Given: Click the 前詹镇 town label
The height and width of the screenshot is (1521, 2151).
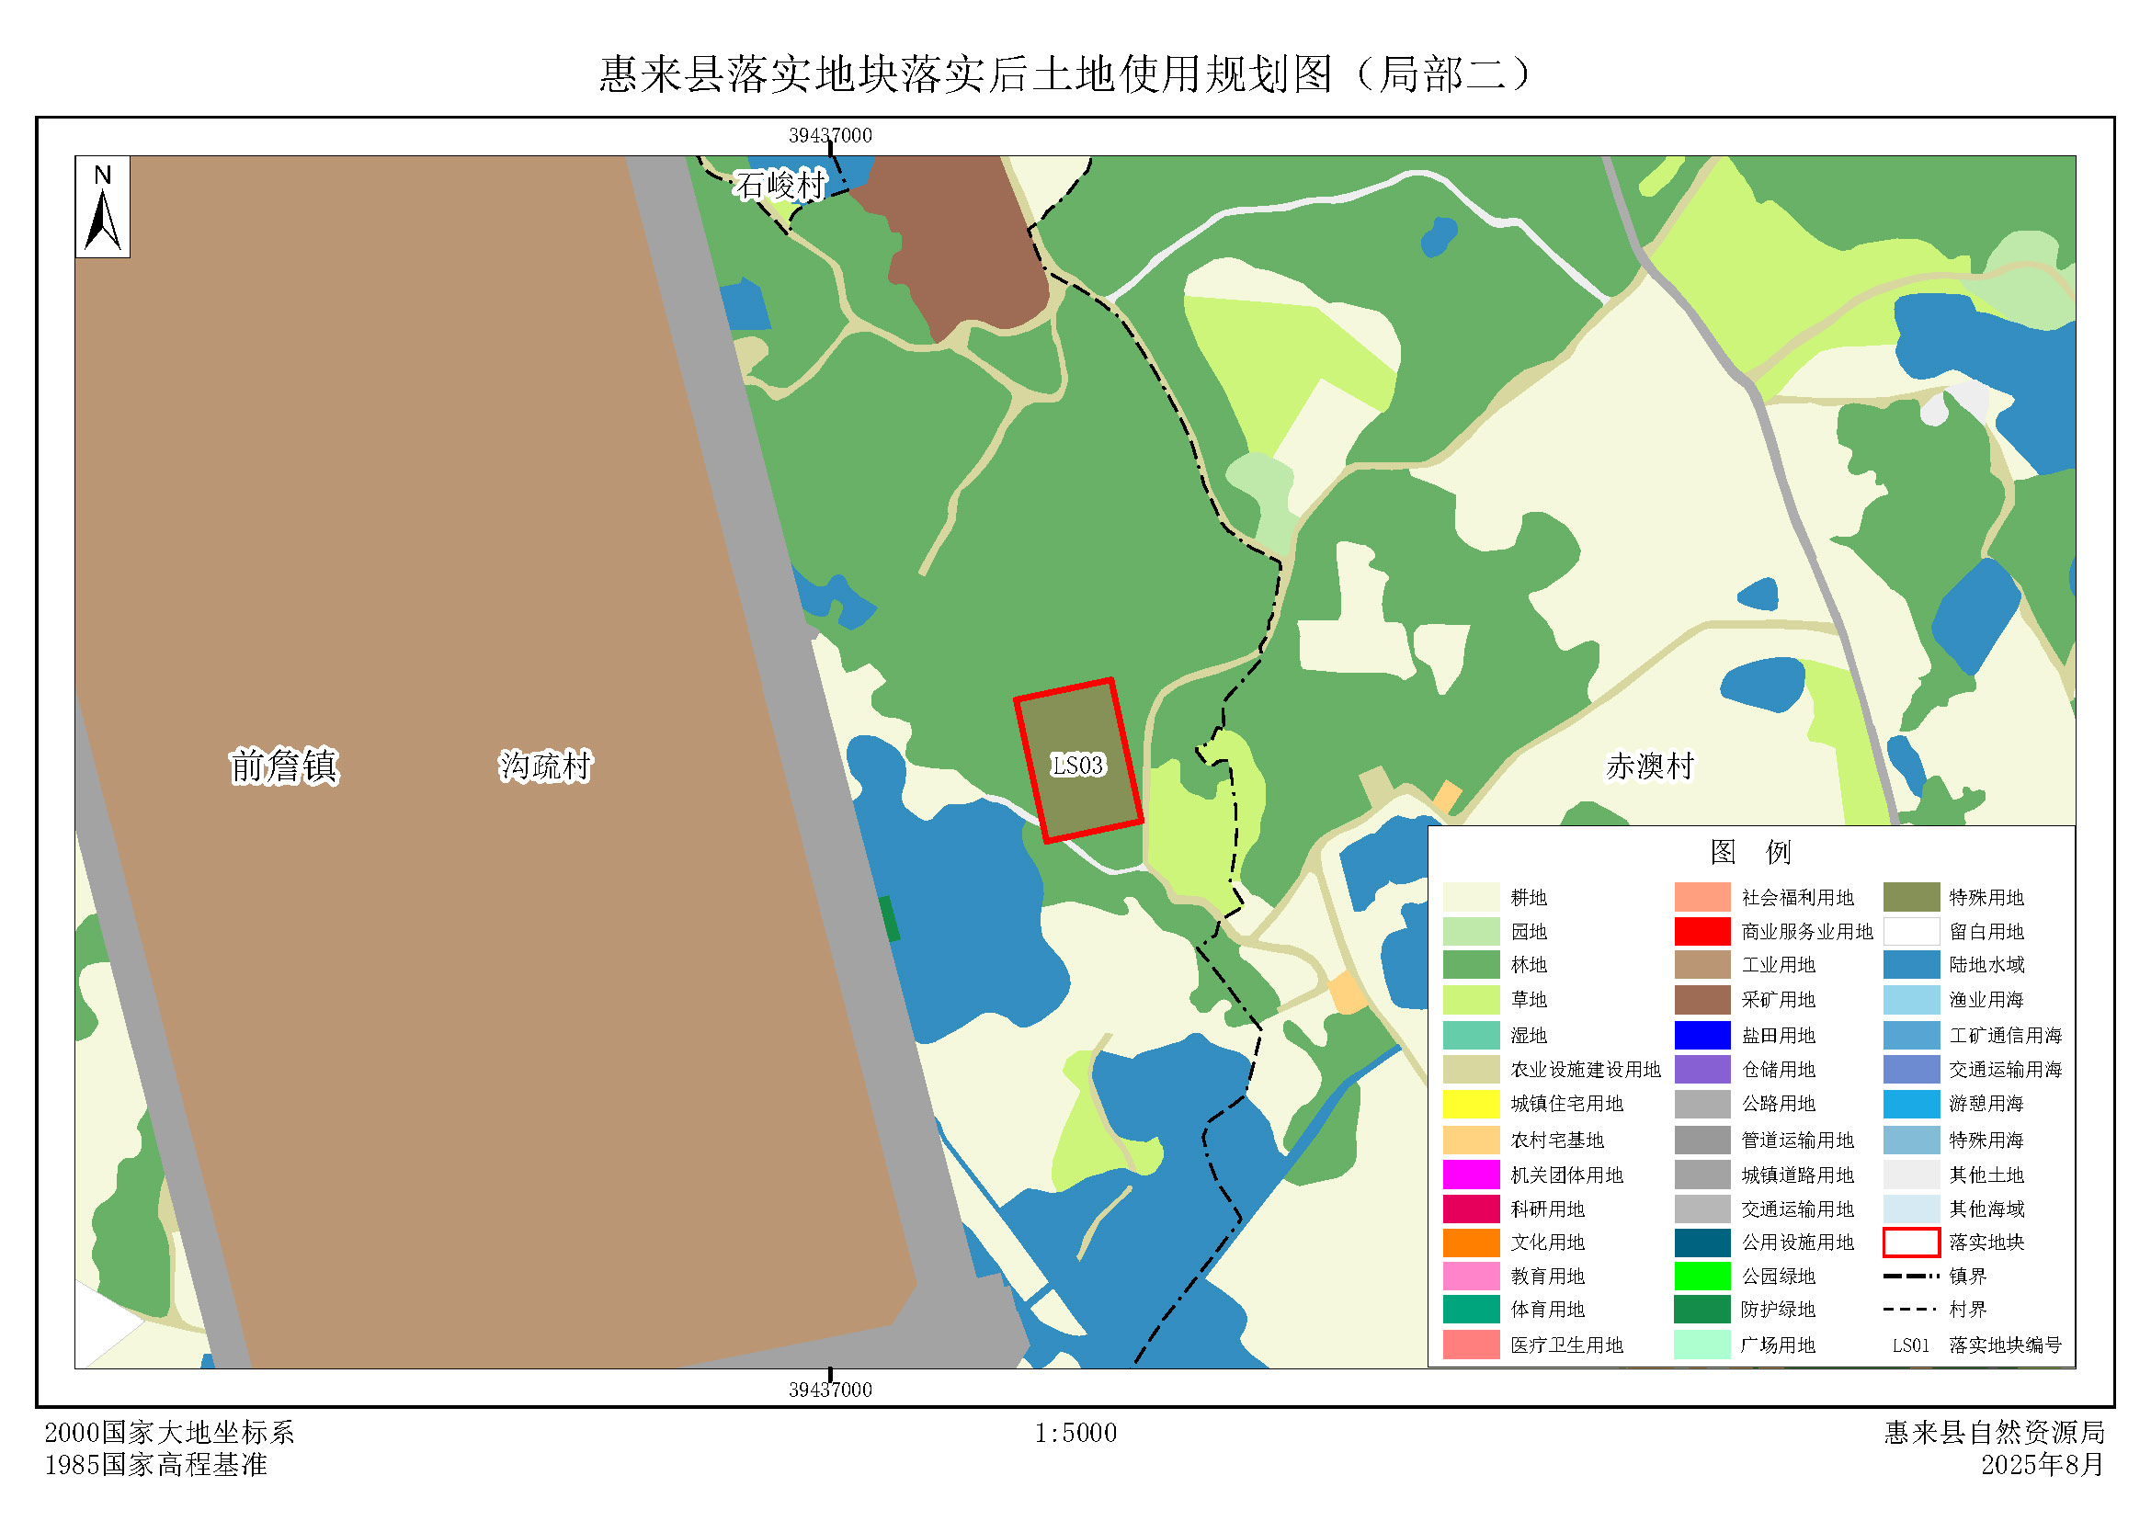Looking at the screenshot, I should (x=284, y=766).
